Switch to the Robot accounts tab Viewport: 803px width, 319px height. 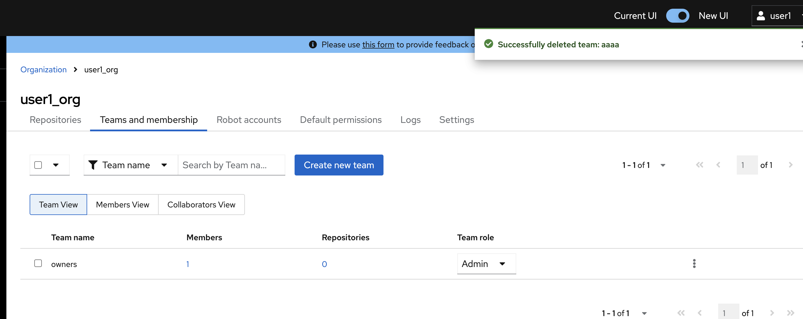click(x=249, y=120)
